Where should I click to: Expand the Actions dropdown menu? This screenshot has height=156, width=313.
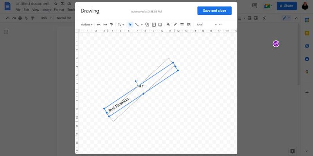86,25
